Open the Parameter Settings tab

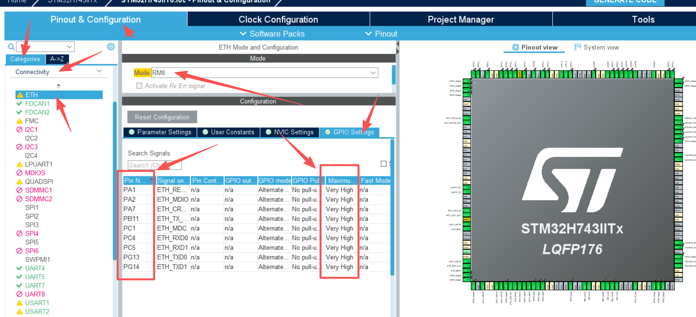tap(160, 132)
